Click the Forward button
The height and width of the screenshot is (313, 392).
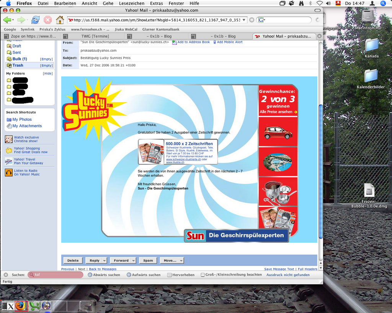click(121, 260)
